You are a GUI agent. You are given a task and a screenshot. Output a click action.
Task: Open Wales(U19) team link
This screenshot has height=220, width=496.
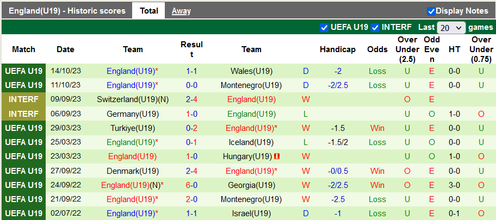coord(251,71)
